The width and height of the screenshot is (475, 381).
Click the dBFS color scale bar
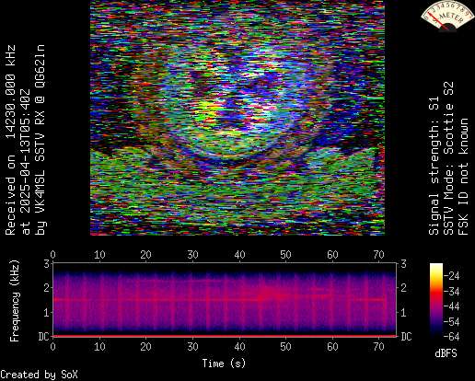tap(436, 300)
